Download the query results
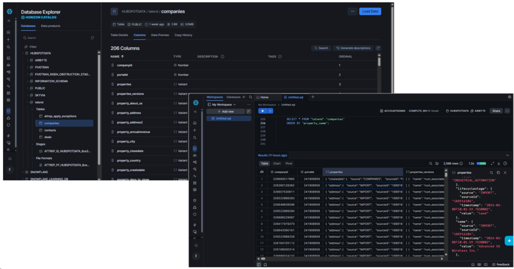This screenshot has height=269, width=514. (x=498, y=164)
